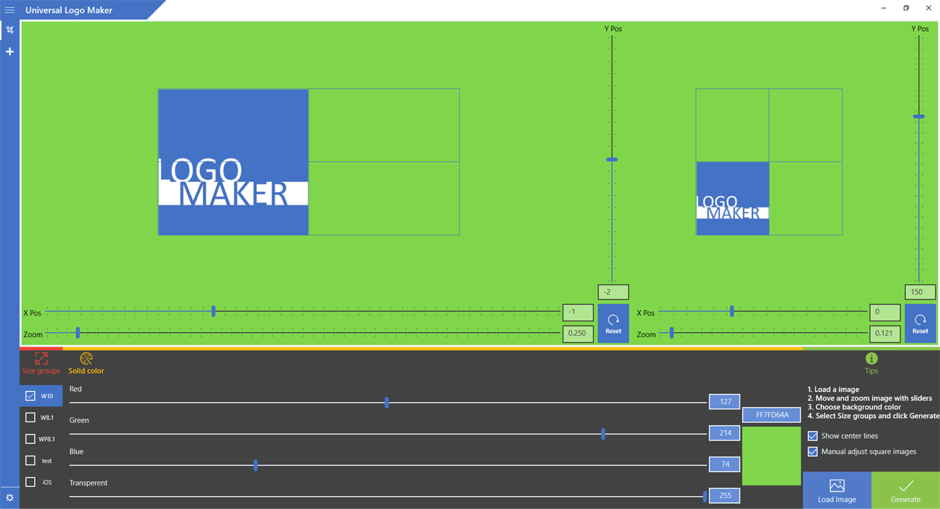Open the Size groups tab

[41, 363]
